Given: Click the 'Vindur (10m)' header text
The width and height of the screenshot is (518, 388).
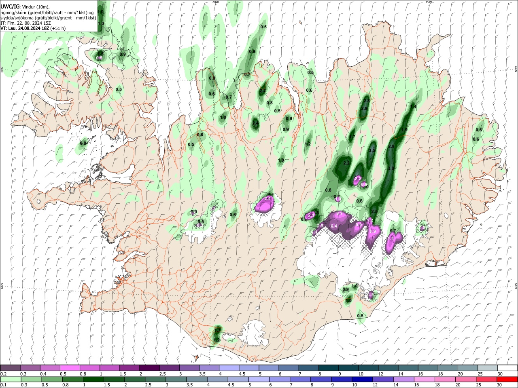Looking at the screenshot, I should pos(36,6).
